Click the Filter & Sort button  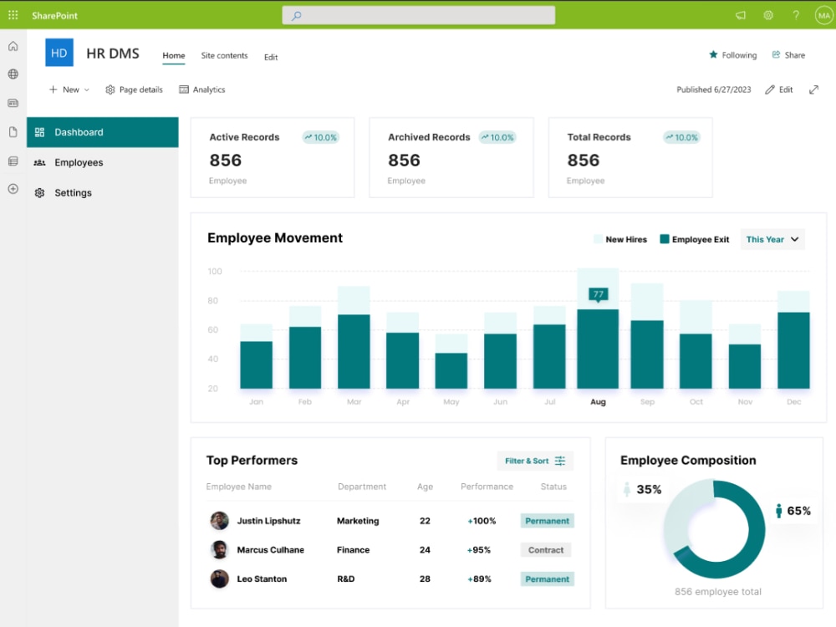[535, 461]
